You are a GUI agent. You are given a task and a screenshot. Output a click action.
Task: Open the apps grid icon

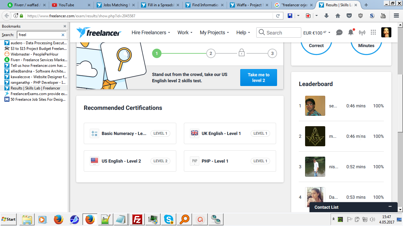coord(373,32)
